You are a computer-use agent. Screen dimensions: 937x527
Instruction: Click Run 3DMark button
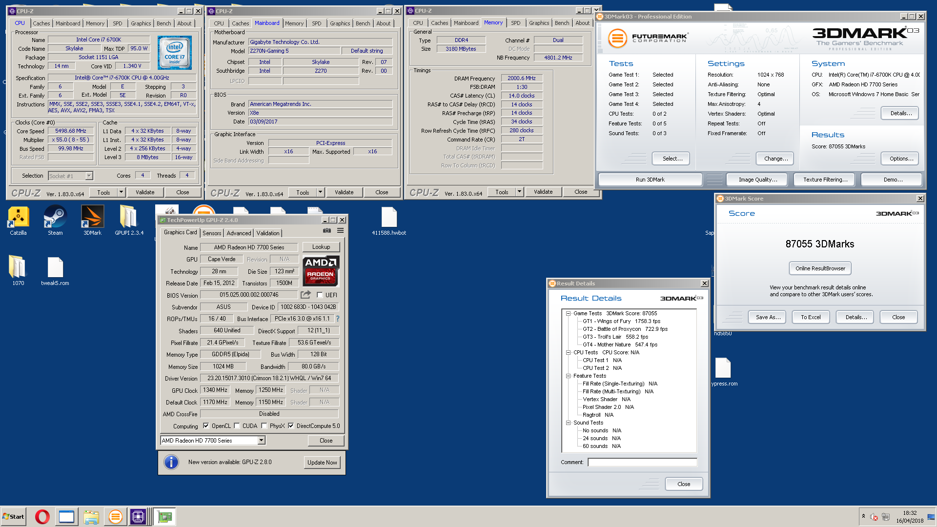pyautogui.click(x=650, y=180)
